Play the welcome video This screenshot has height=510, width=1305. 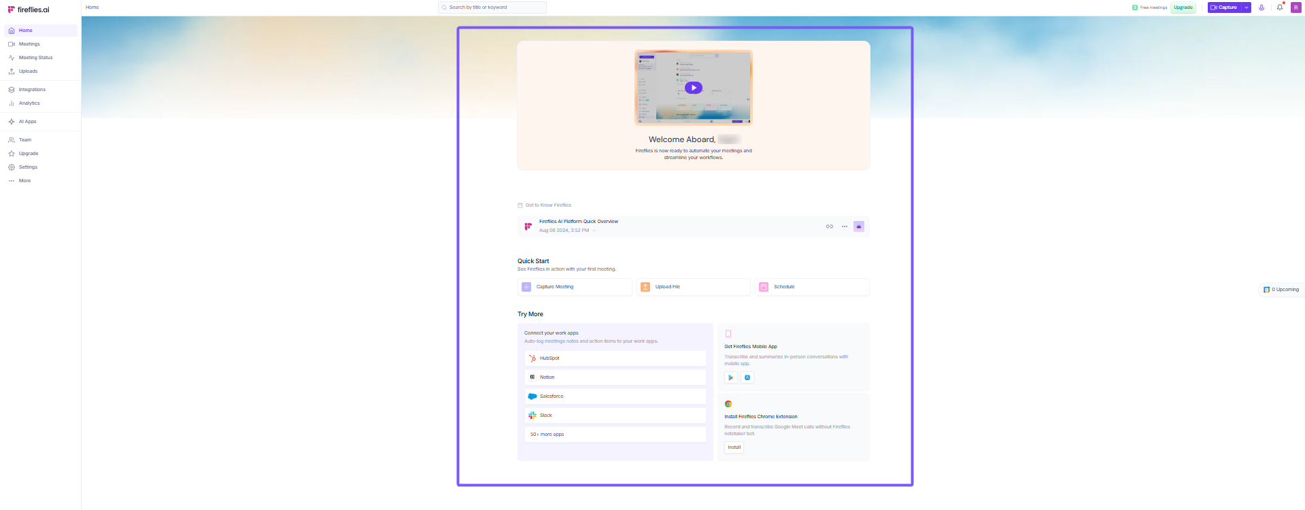[x=694, y=88]
